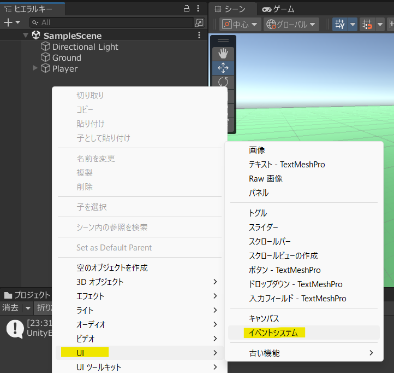
Task: Choose トグル from UI submenu
Action: pyautogui.click(x=304, y=213)
